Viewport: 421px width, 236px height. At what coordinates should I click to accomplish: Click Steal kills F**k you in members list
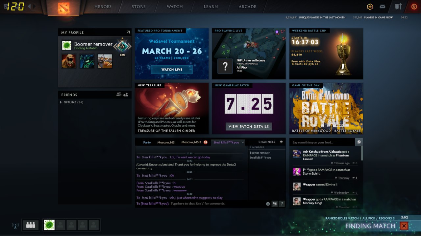(260, 158)
